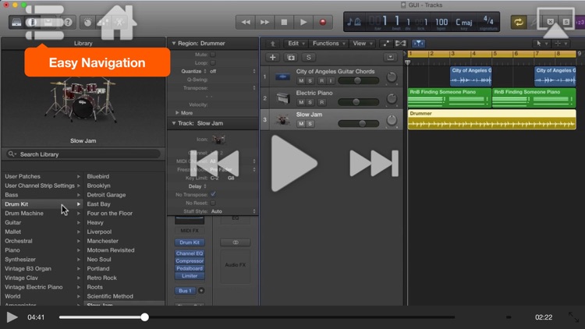The image size is (585, 329).
Task: Click the Electric Piano pan knob
Action: click(x=392, y=98)
